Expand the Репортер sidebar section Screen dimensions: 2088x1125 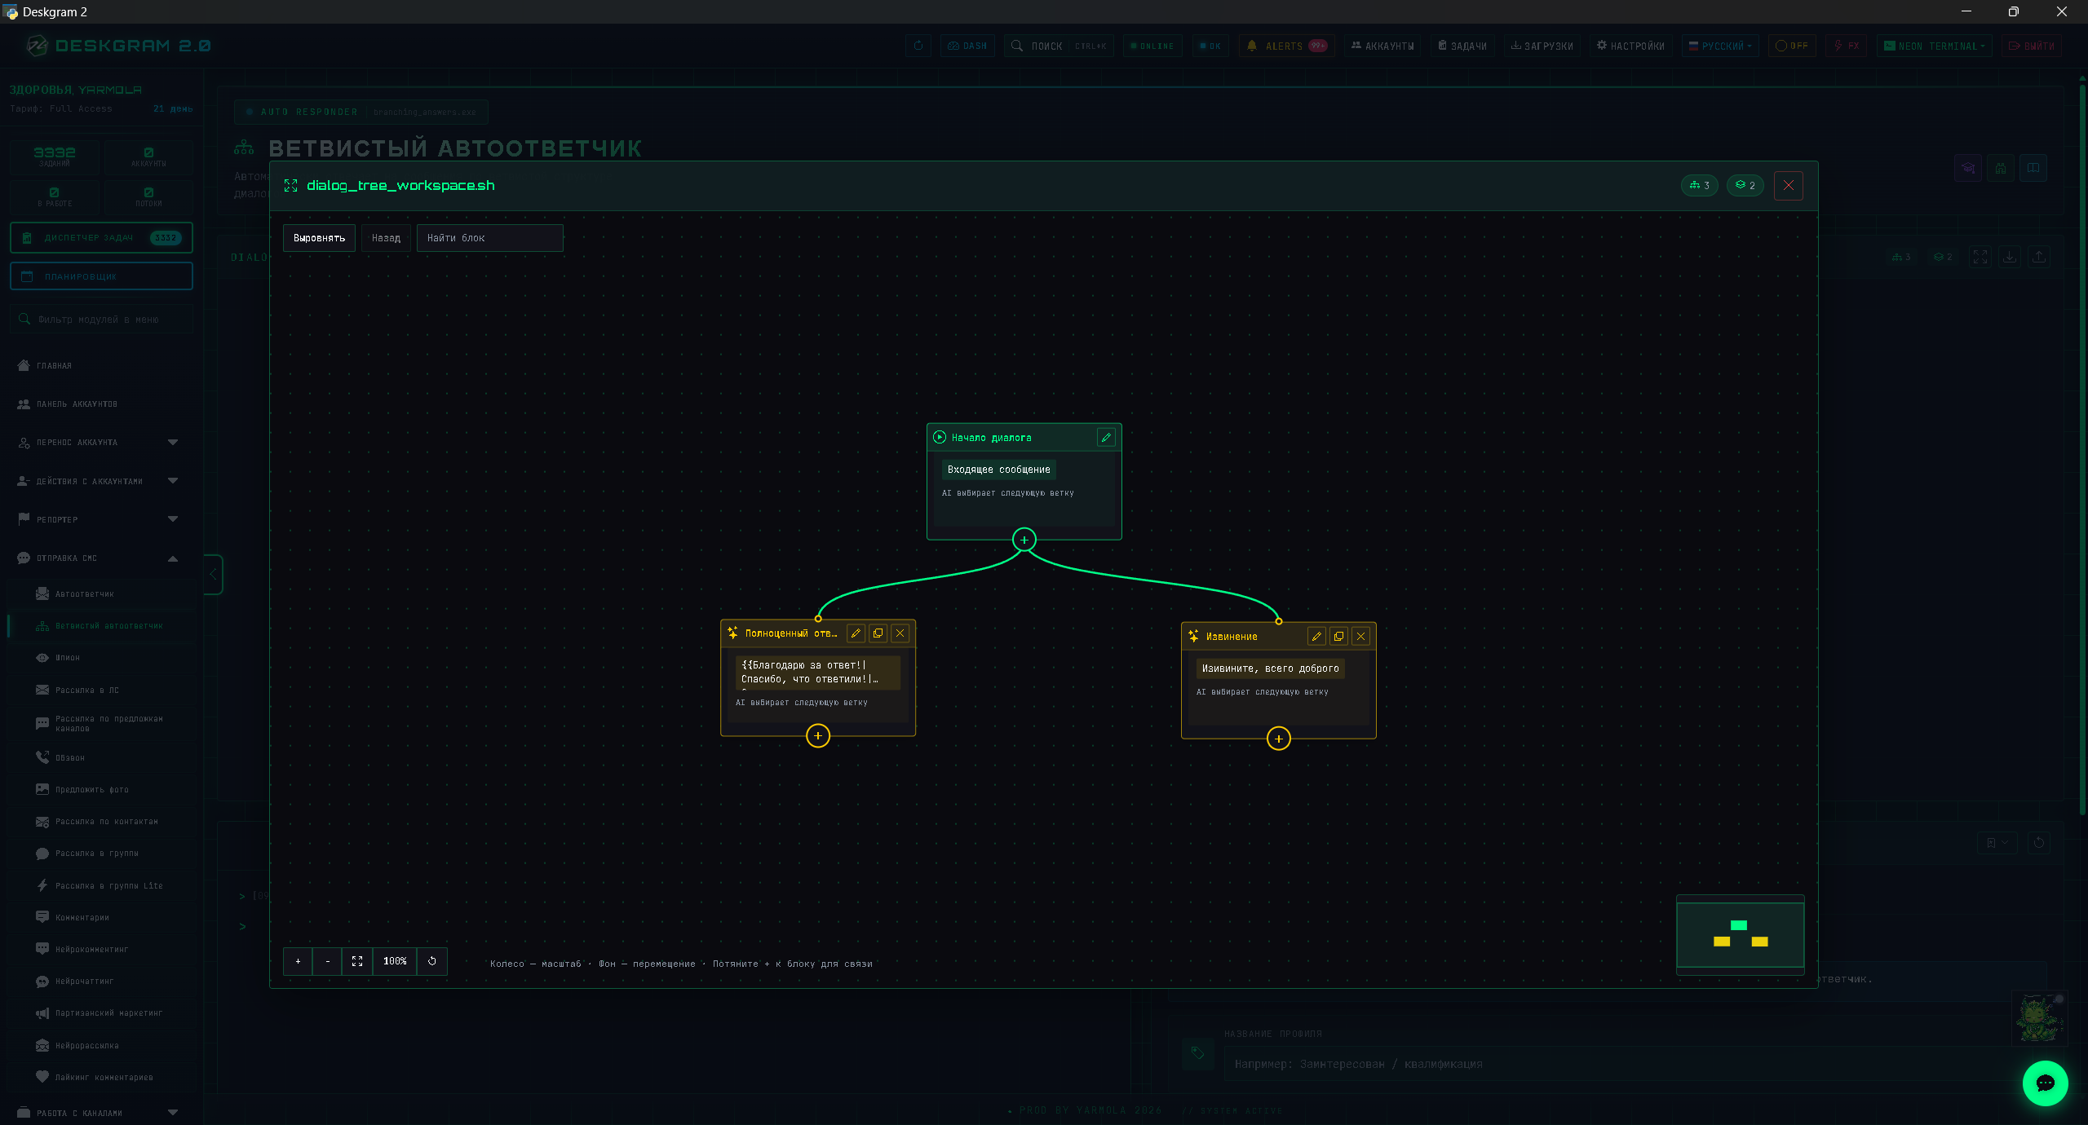click(98, 519)
